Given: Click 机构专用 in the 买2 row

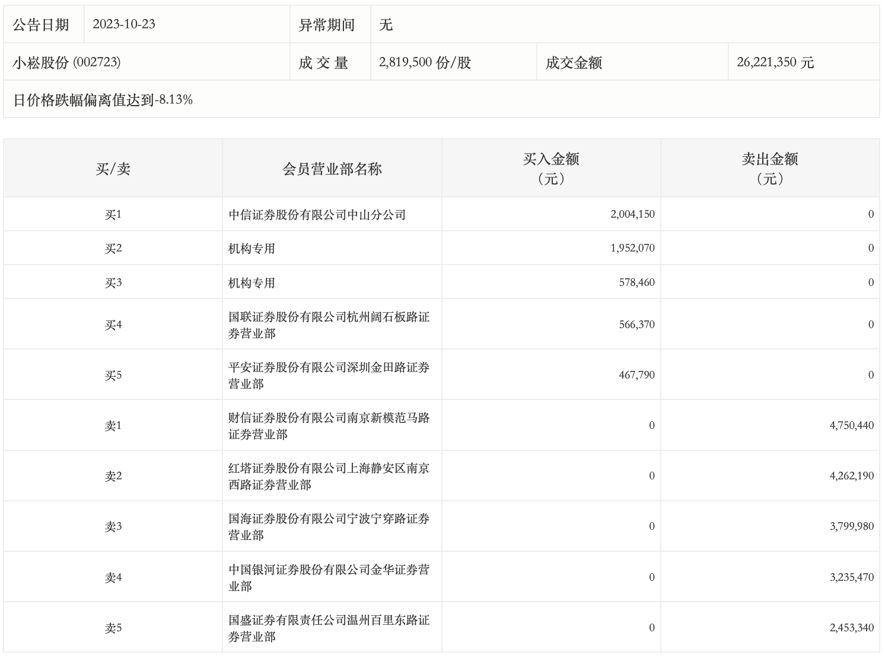Looking at the screenshot, I should click(252, 249).
